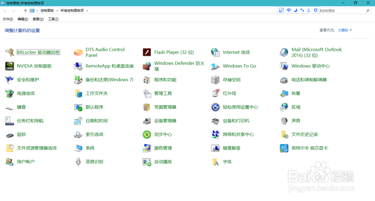Toggle the IME punctuation mode icon
The image size is (375, 201).
pos(302,10)
